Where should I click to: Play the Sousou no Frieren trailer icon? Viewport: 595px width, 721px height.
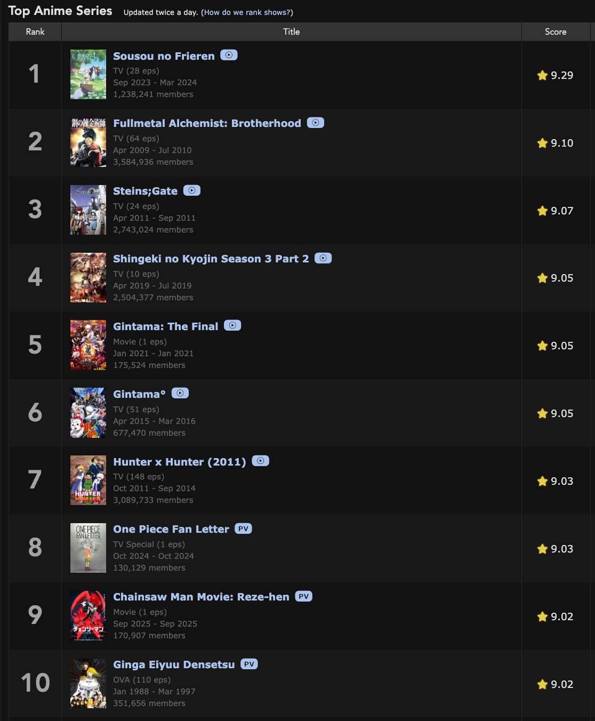pyautogui.click(x=229, y=55)
